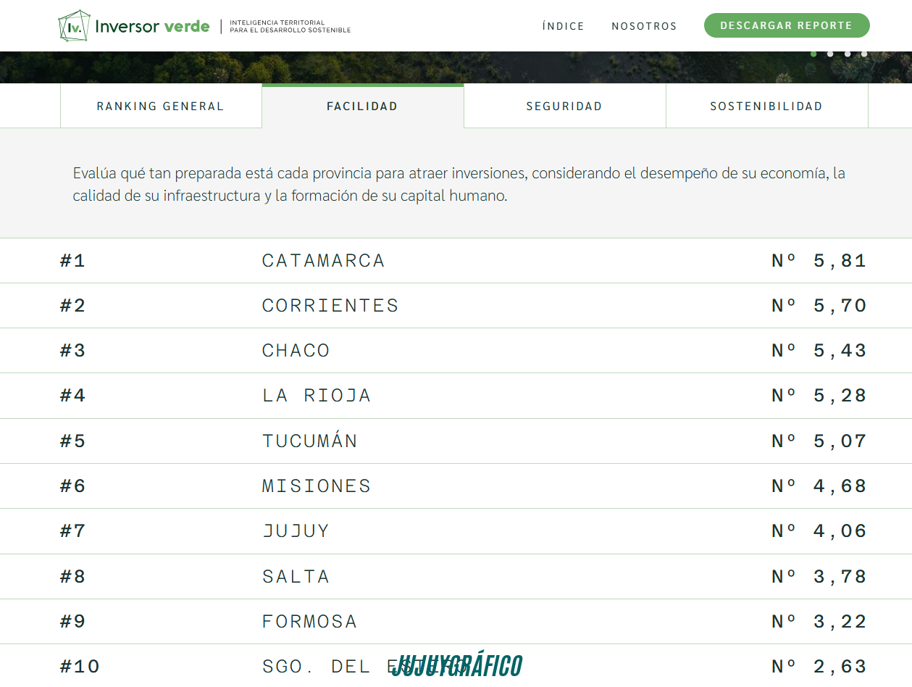Image resolution: width=912 pixels, height=687 pixels.
Task: Click the CHACO province name
Action: pos(296,351)
